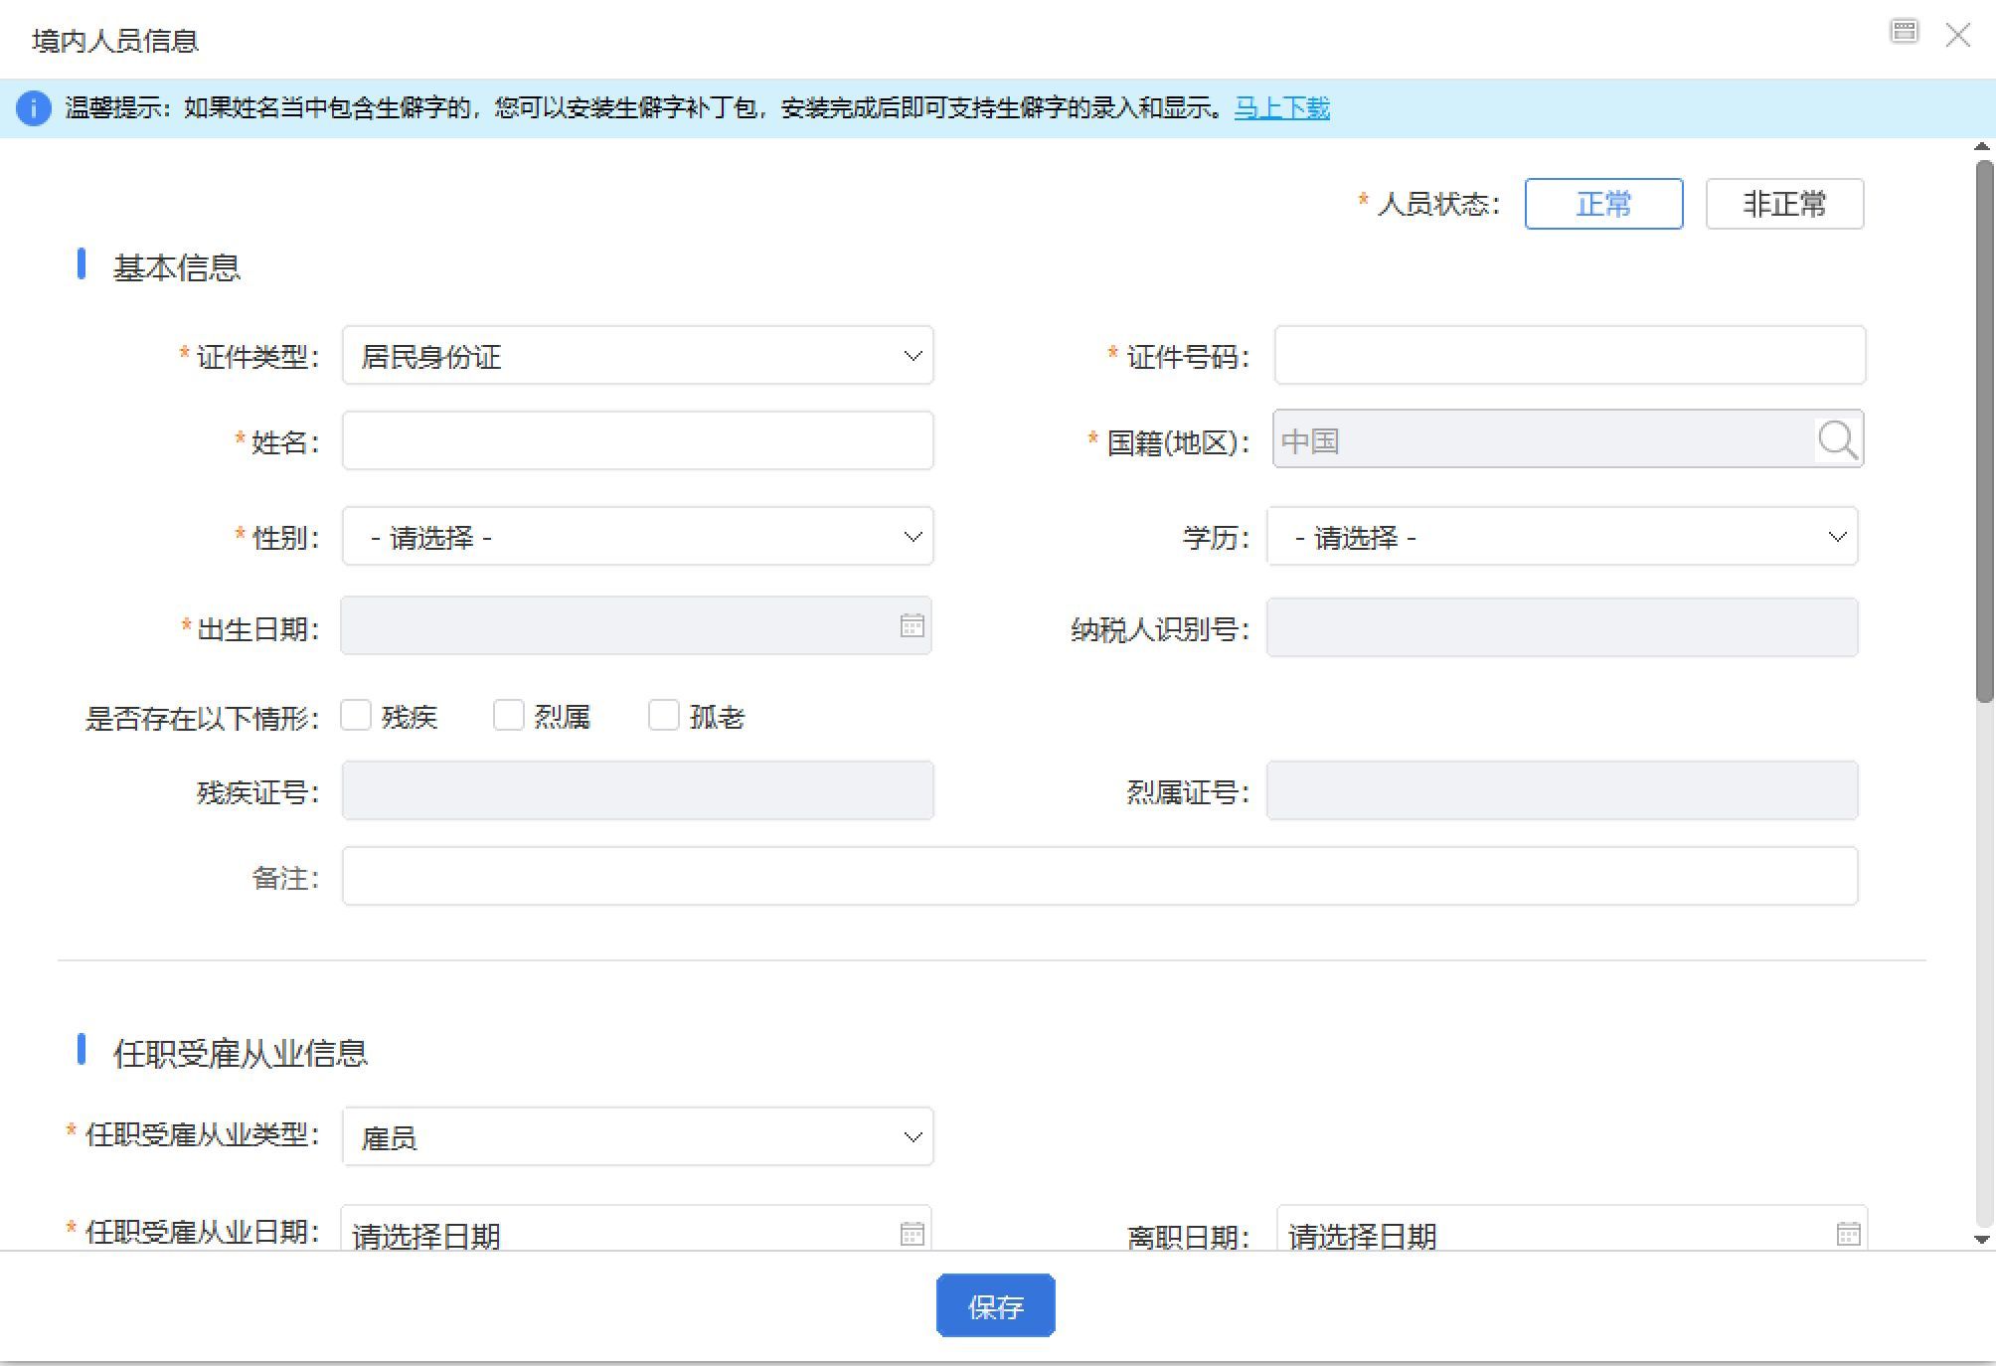Set personnel status to 正常
This screenshot has width=1996, height=1366.
pyautogui.click(x=1603, y=204)
